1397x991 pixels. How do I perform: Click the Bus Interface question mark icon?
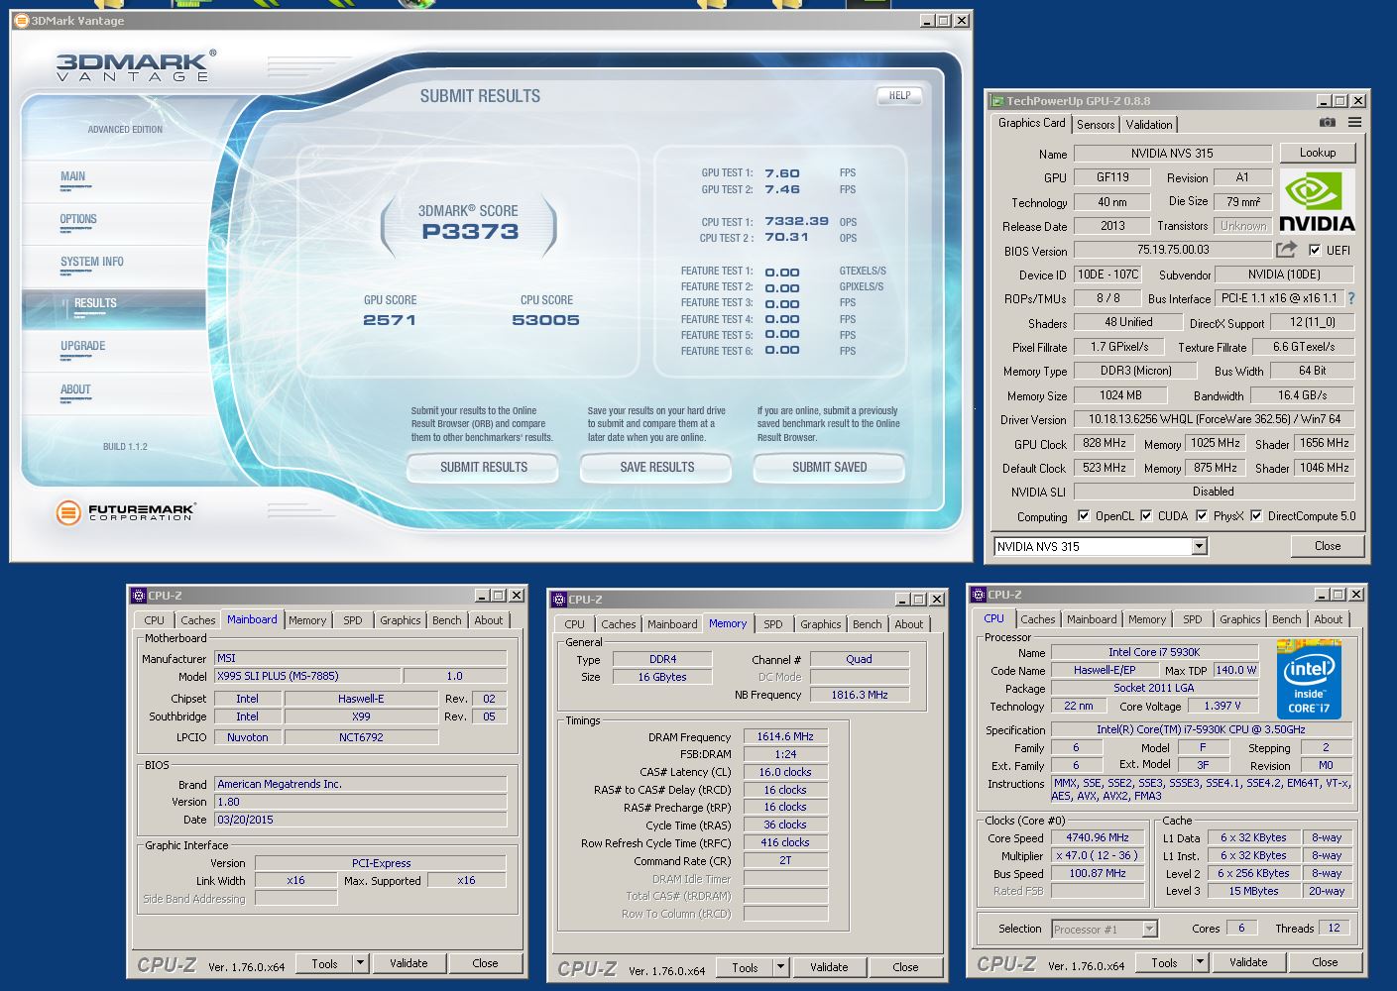[x=1351, y=298]
